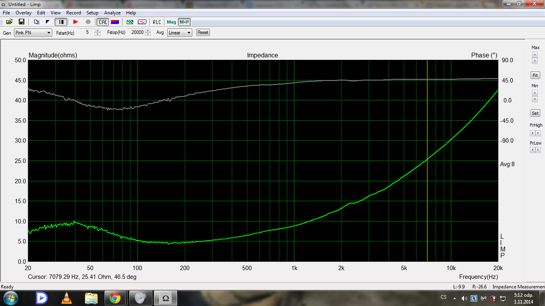545x306 pixels.
Task: Open the Pink PN generator dropdown
Action: point(33,32)
